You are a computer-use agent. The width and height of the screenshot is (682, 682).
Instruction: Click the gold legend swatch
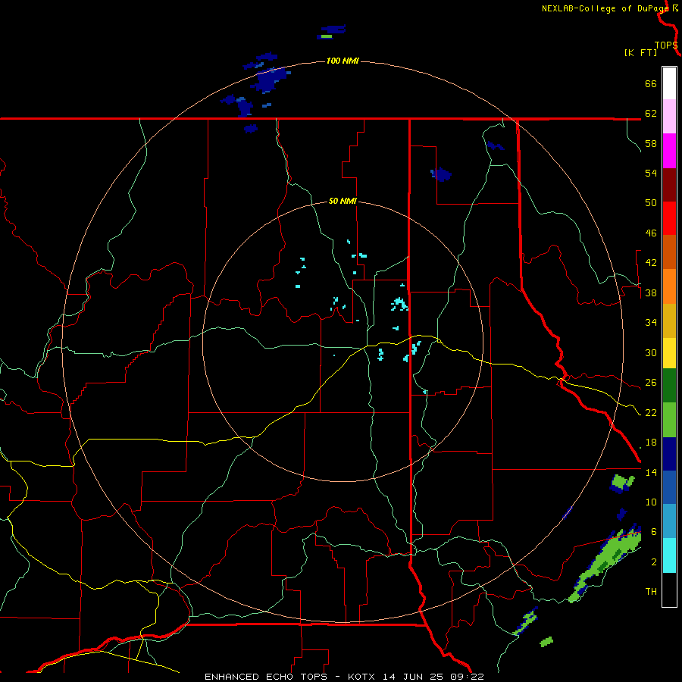pos(669,321)
